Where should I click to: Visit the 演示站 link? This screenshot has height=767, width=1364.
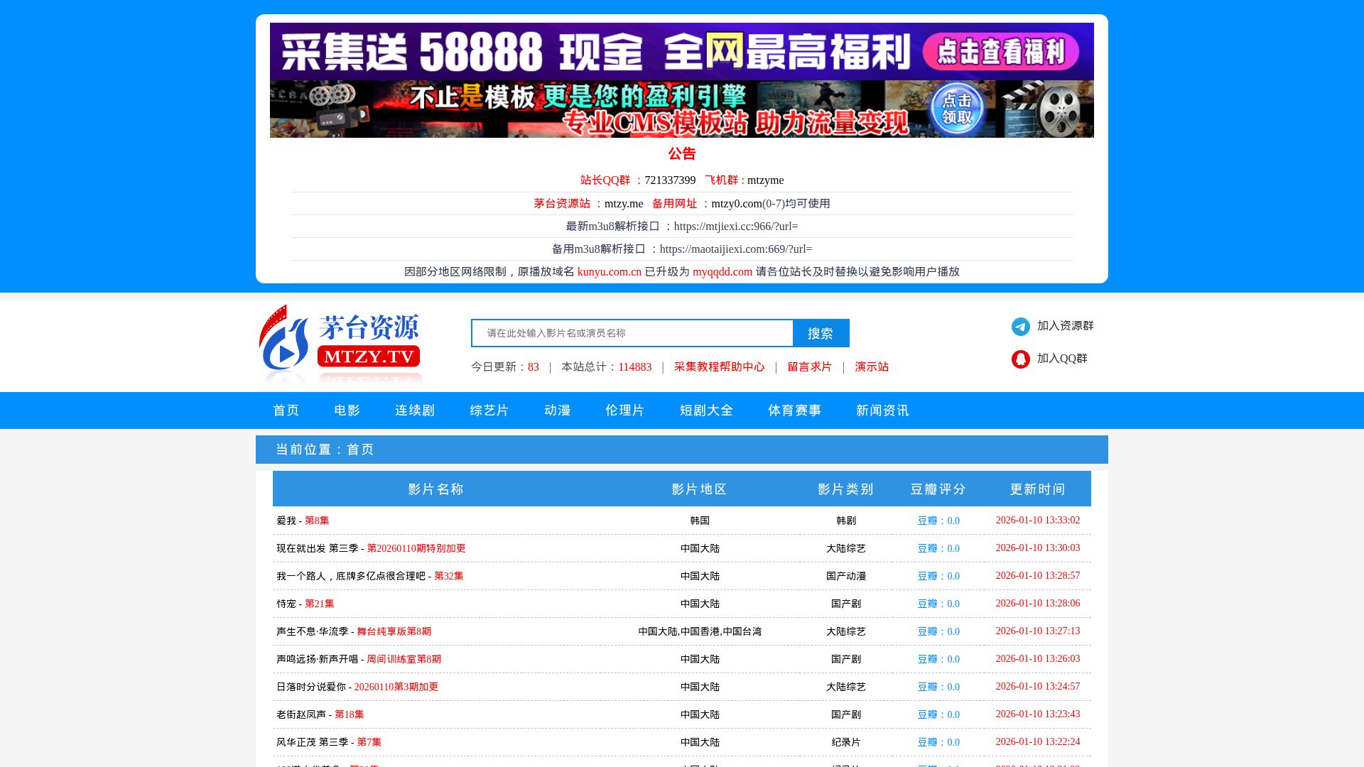click(872, 367)
